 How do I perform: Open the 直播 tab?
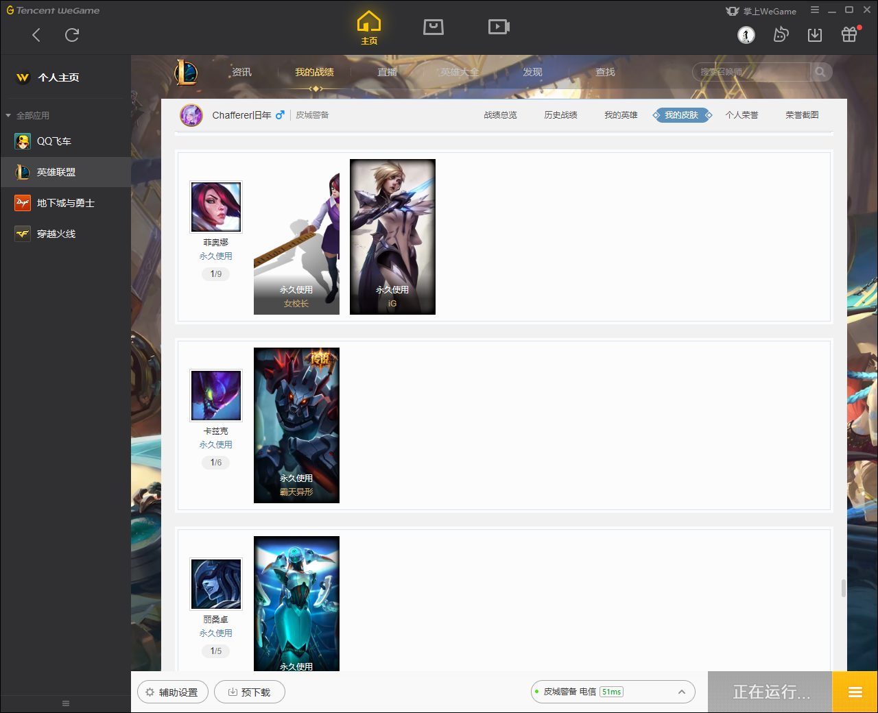[x=388, y=72]
